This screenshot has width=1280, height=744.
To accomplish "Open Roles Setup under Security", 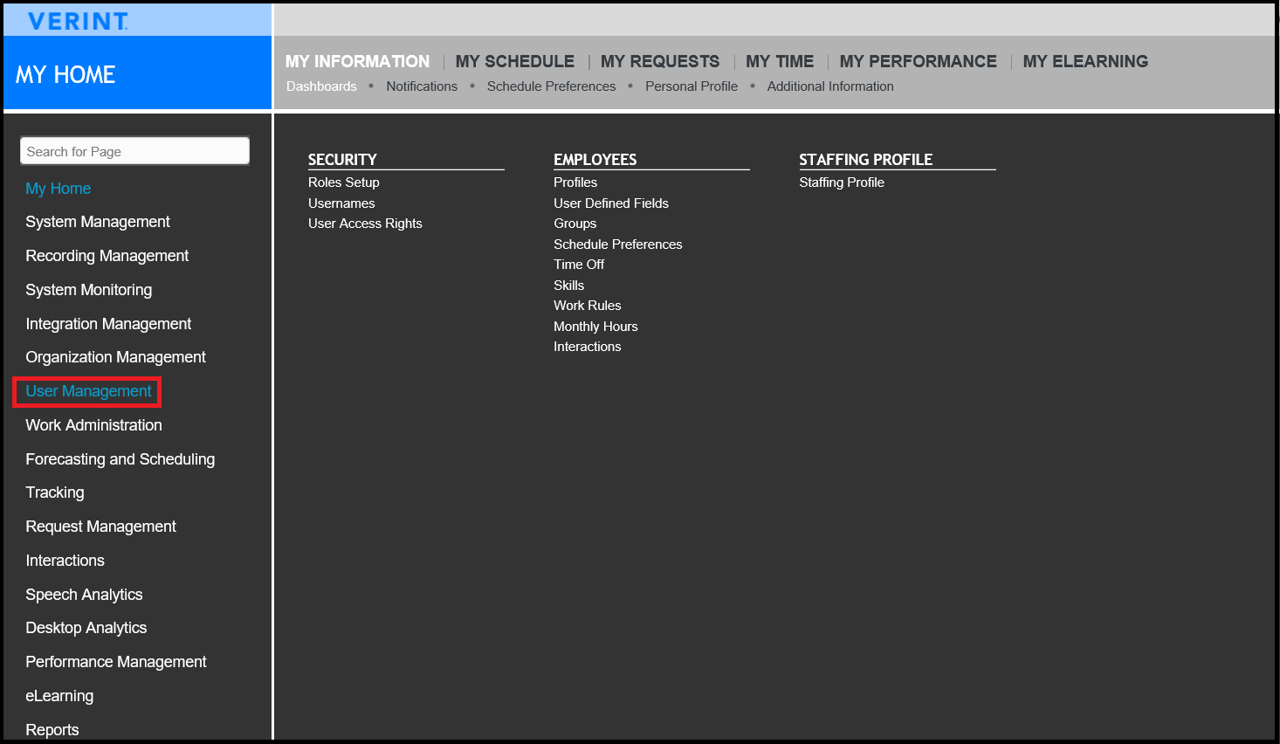I will point(344,183).
